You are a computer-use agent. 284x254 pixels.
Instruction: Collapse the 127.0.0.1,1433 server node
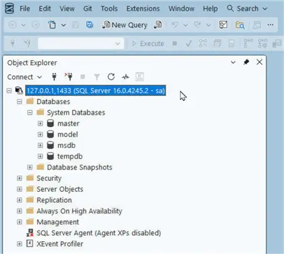[9, 91]
